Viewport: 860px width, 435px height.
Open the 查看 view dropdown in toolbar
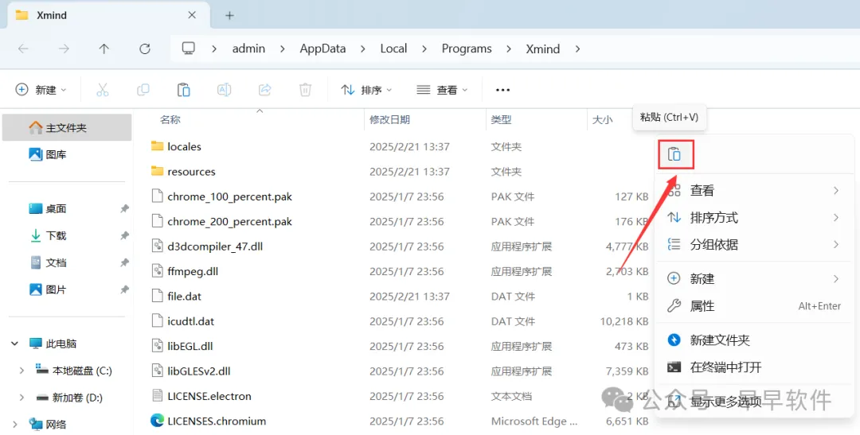point(442,90)
